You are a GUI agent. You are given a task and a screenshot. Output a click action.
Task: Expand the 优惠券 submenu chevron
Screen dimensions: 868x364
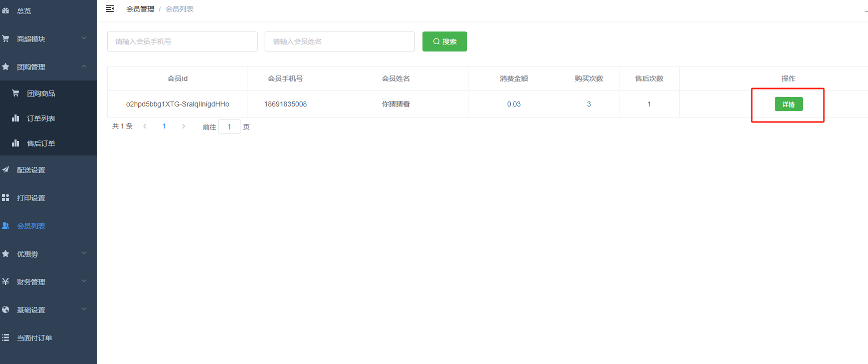click(x=84, y=253)
